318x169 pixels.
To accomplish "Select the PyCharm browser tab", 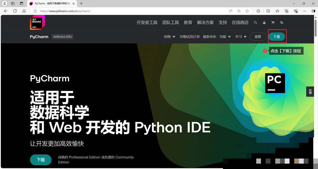I will [52, 3].
